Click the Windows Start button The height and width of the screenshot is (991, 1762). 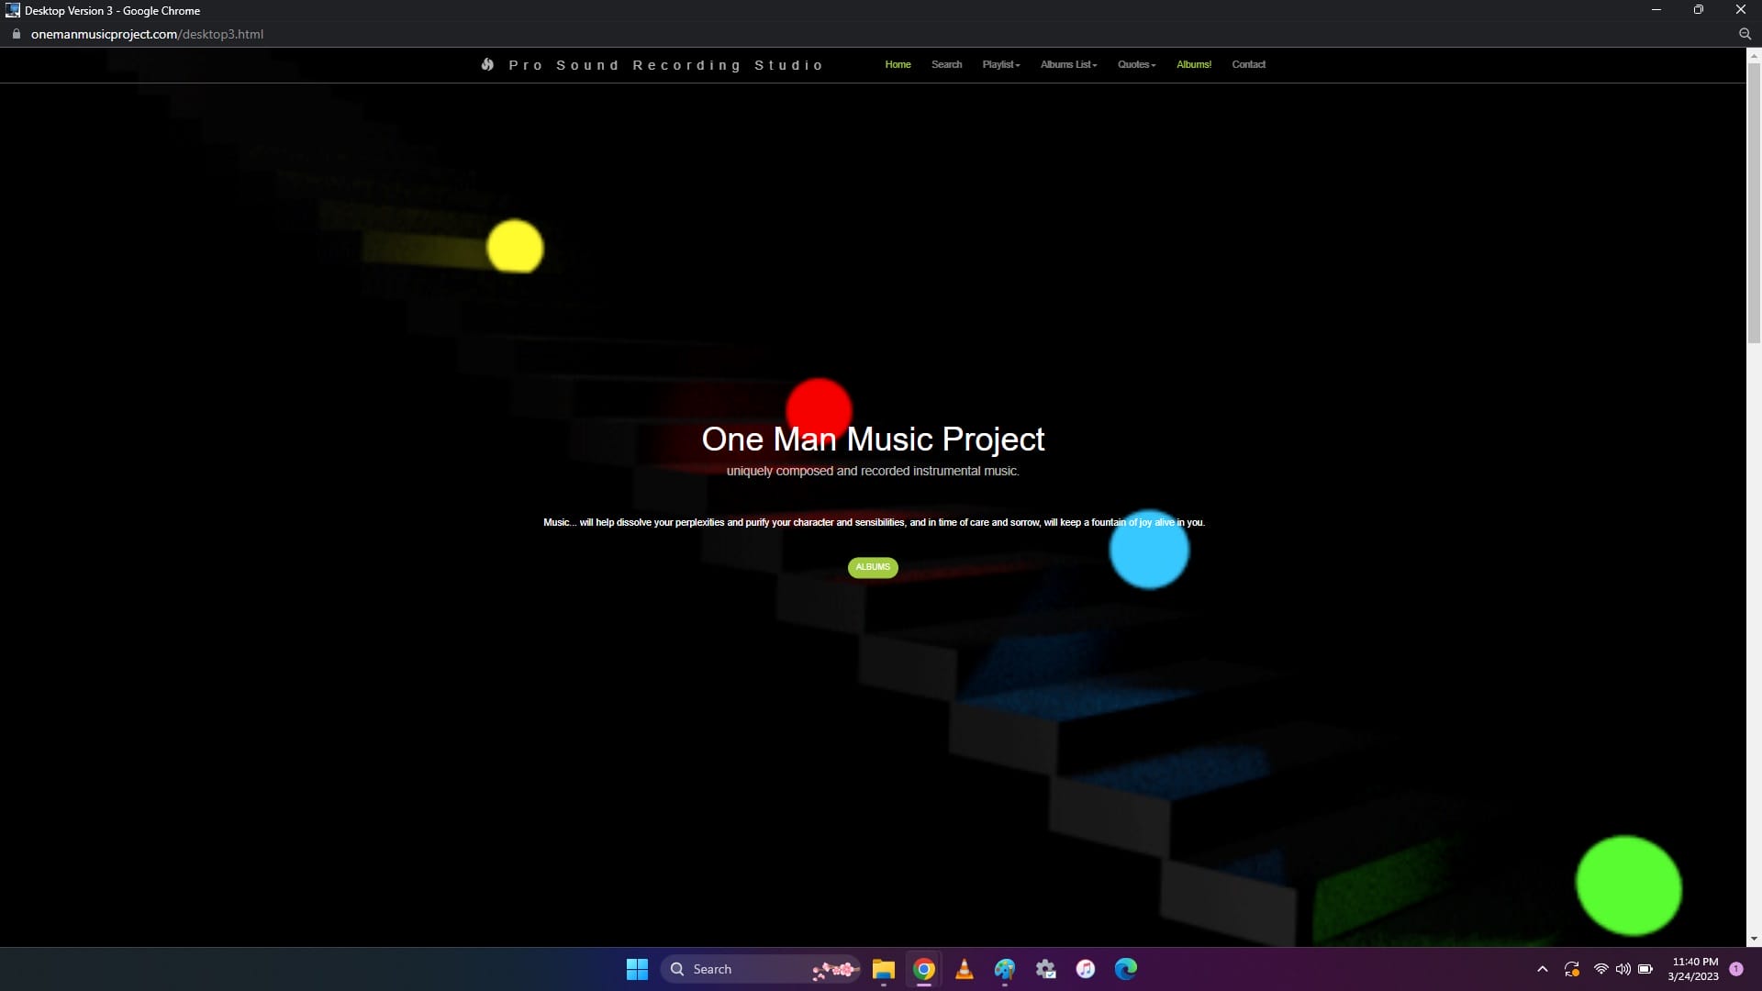[637, 969]
